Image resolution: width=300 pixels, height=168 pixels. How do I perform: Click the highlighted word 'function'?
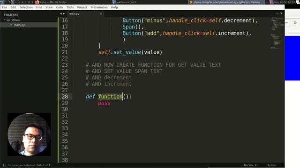pyautogui.click(x=110, y=97)
